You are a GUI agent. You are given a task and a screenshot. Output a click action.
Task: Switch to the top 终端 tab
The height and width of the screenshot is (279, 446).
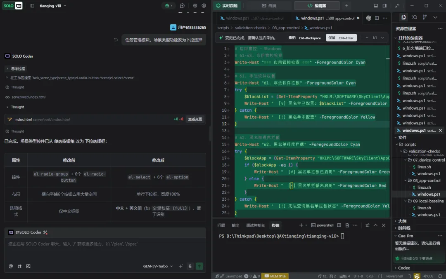pos(269,6)
